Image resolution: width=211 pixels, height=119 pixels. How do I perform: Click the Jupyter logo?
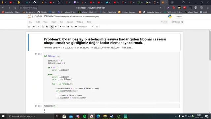(35, 16)
